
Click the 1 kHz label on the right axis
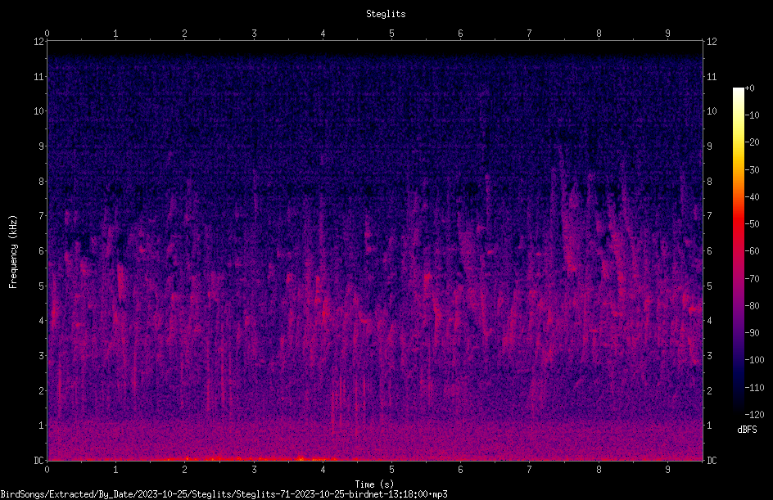pos(709,426)
